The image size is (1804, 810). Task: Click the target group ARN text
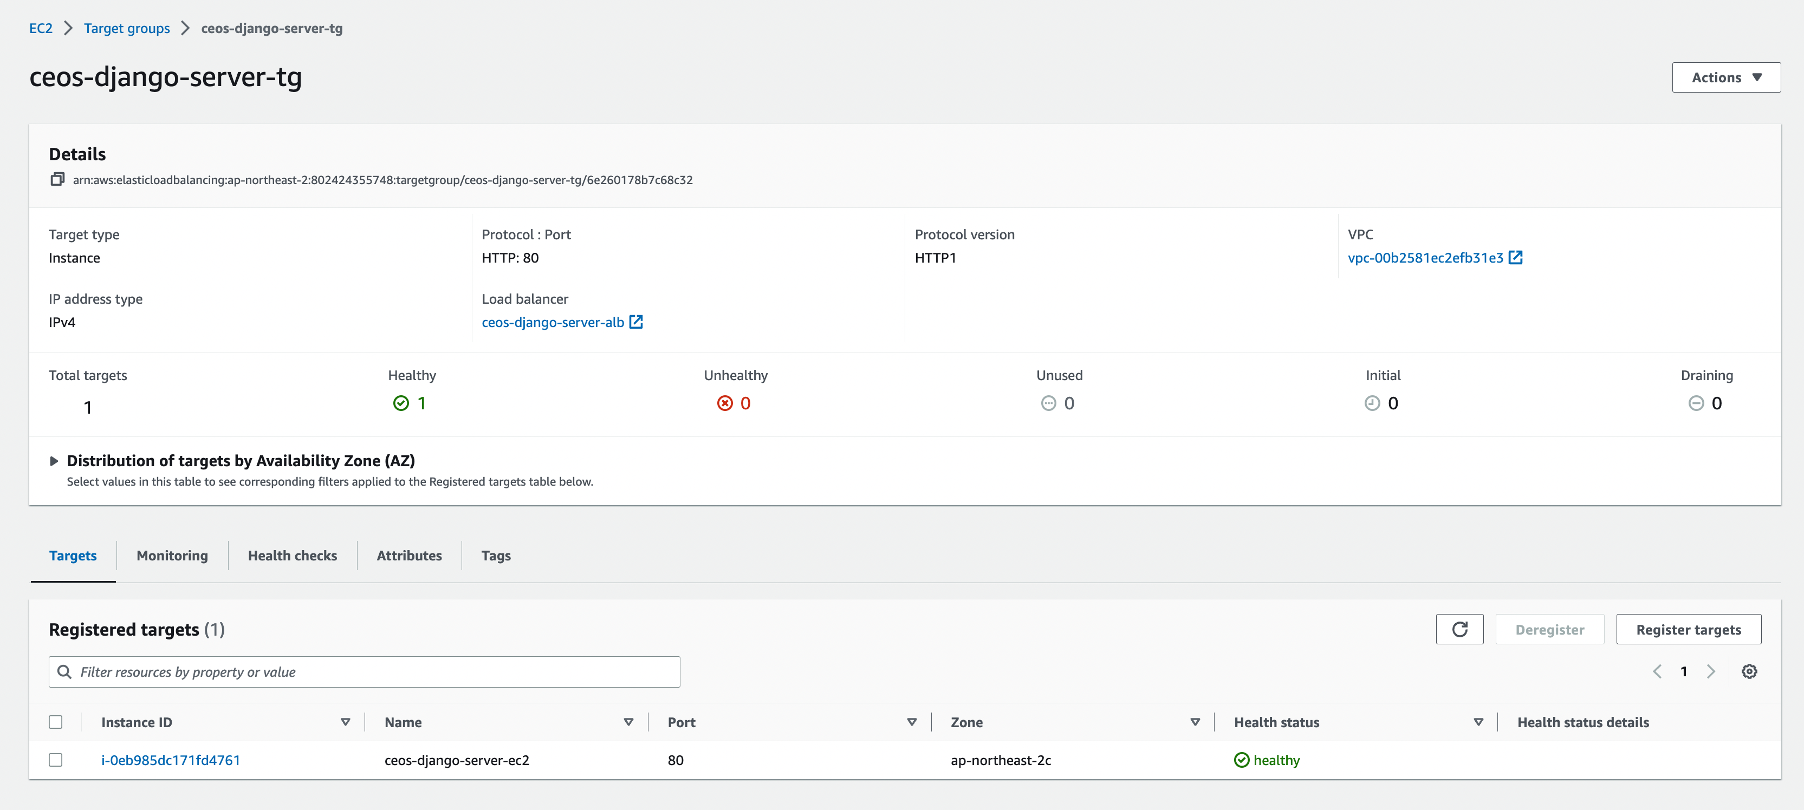pos(382,180)
